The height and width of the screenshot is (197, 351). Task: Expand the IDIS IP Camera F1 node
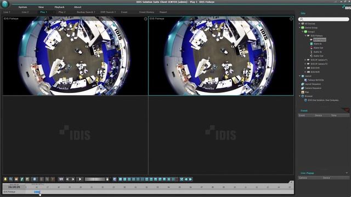pos(305,60)
